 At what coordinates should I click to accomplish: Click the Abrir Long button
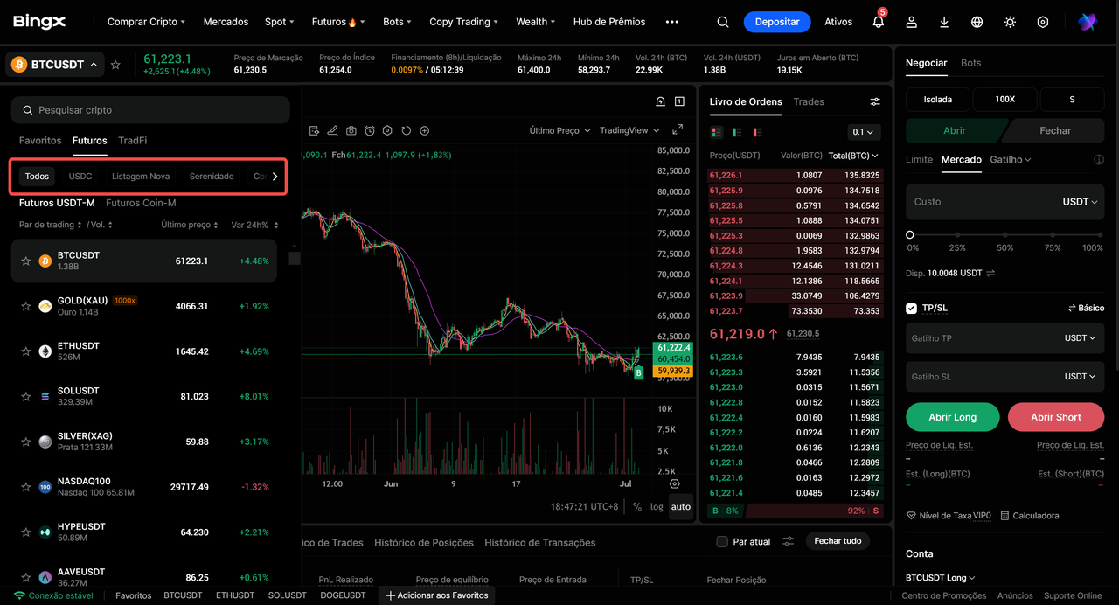point(953,417)
